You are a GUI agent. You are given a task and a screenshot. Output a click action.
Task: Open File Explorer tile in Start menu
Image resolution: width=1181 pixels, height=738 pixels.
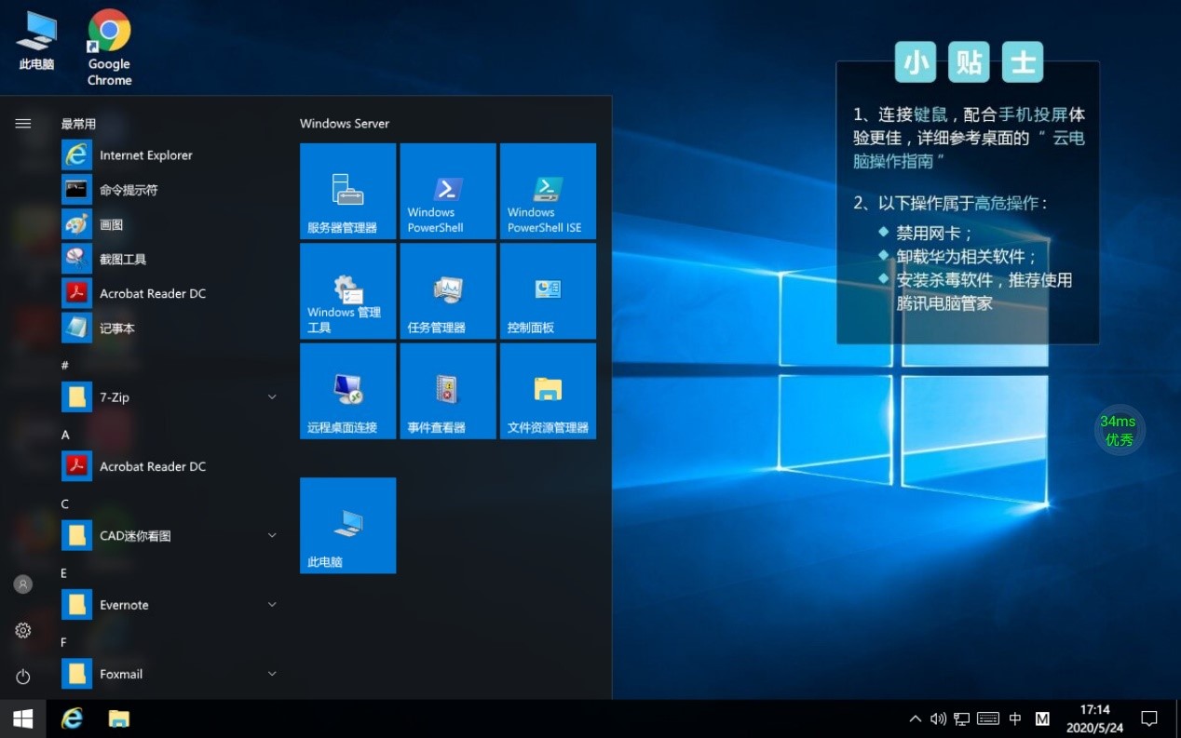[548, 390]
